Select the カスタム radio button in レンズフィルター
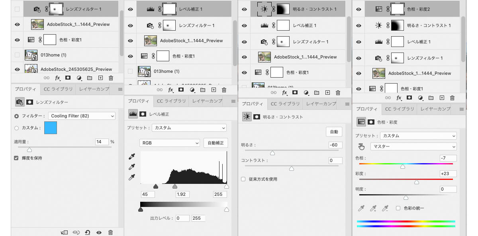478x236 pixels. tap(16, 128)
